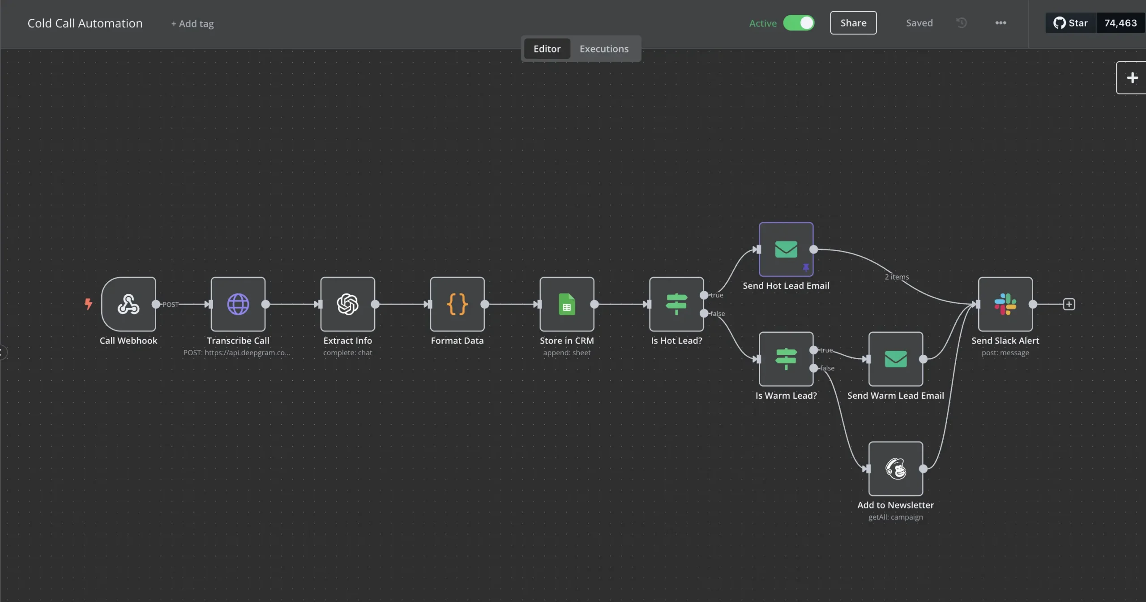
Task: Open the three-dots workflow options menu
Action: point(1001,23)
